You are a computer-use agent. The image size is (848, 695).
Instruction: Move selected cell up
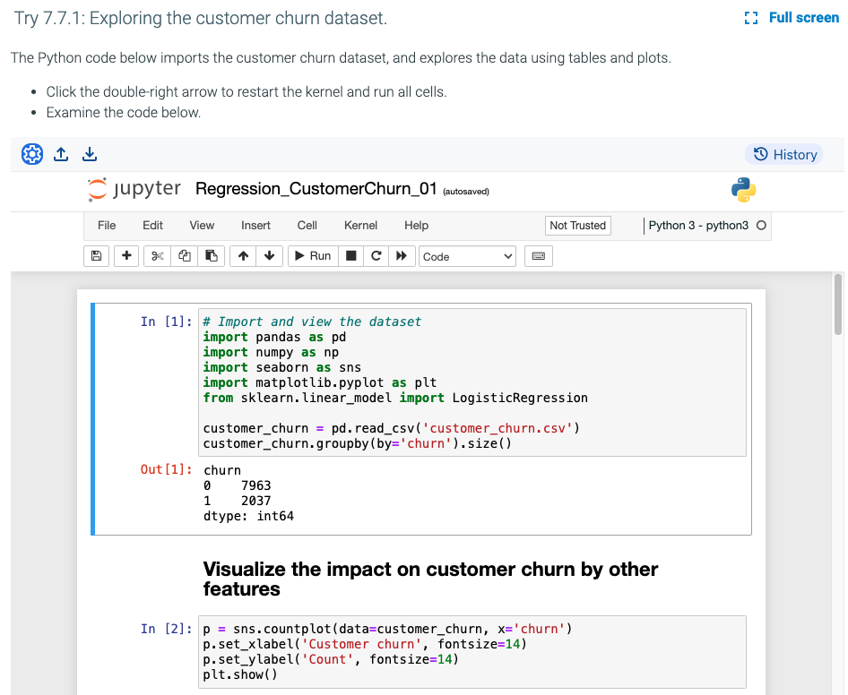point(243,256)
